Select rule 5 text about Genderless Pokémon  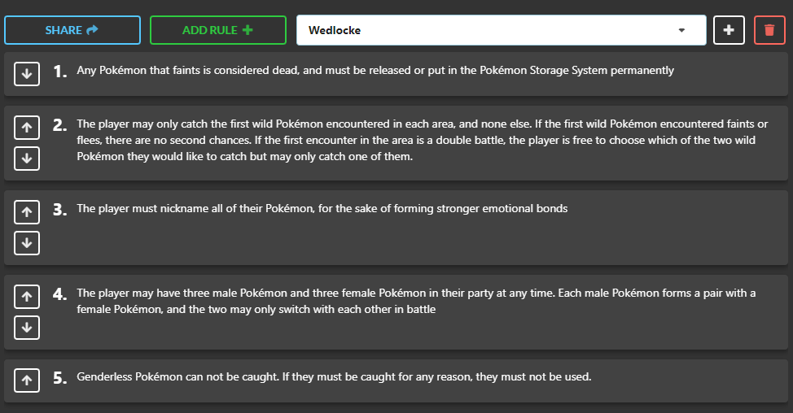tap(334, 376)
